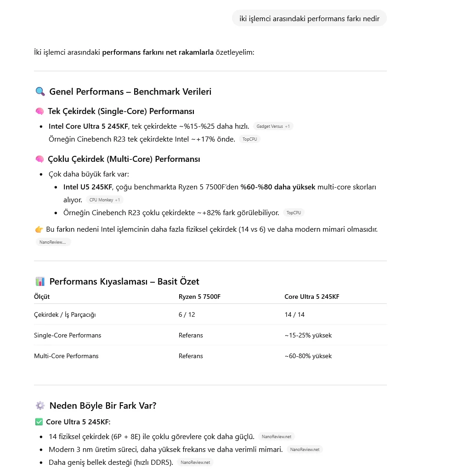This screenshot has height=474, width=470.
Task: Open the Gadget Versus +1 source chip
Action: point(273,126)
